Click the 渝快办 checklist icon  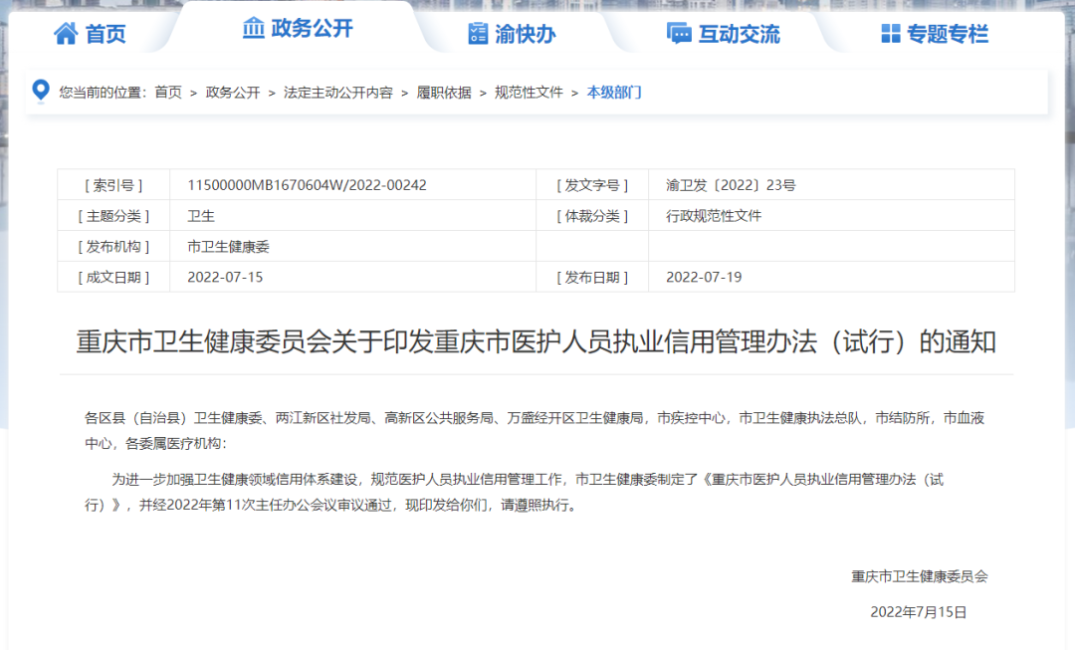pos(478,33)
